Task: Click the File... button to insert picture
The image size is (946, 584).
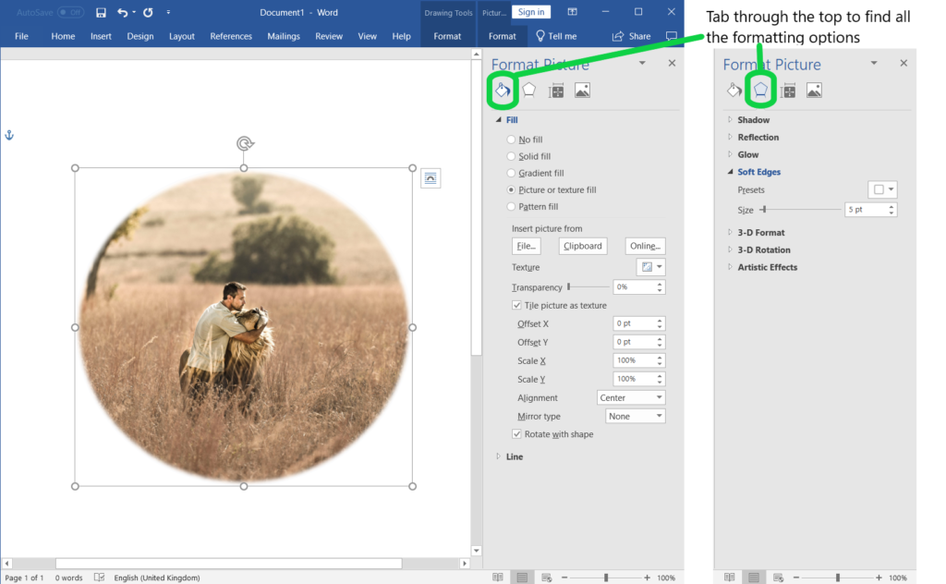Action: tap(526, 246)
